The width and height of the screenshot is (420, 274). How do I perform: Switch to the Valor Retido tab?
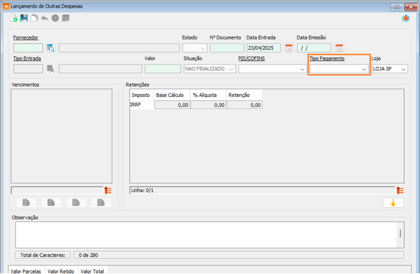click(61, 271)
